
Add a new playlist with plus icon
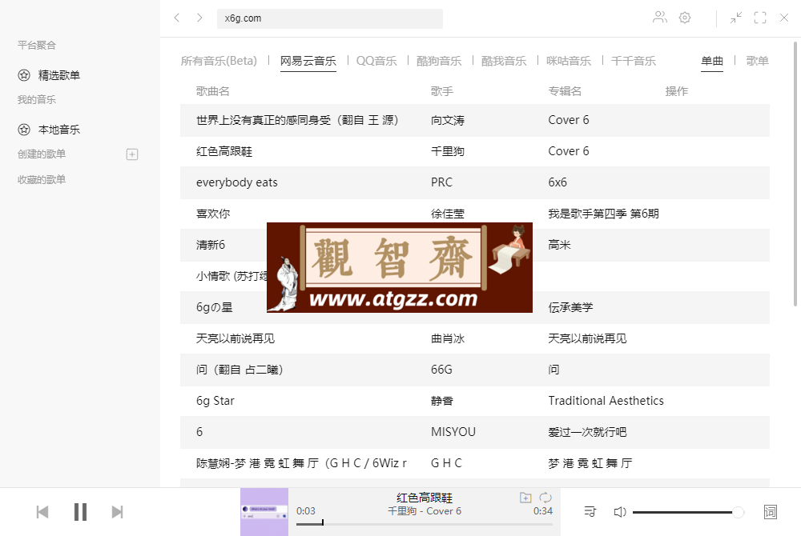click(x=132, y=154)
